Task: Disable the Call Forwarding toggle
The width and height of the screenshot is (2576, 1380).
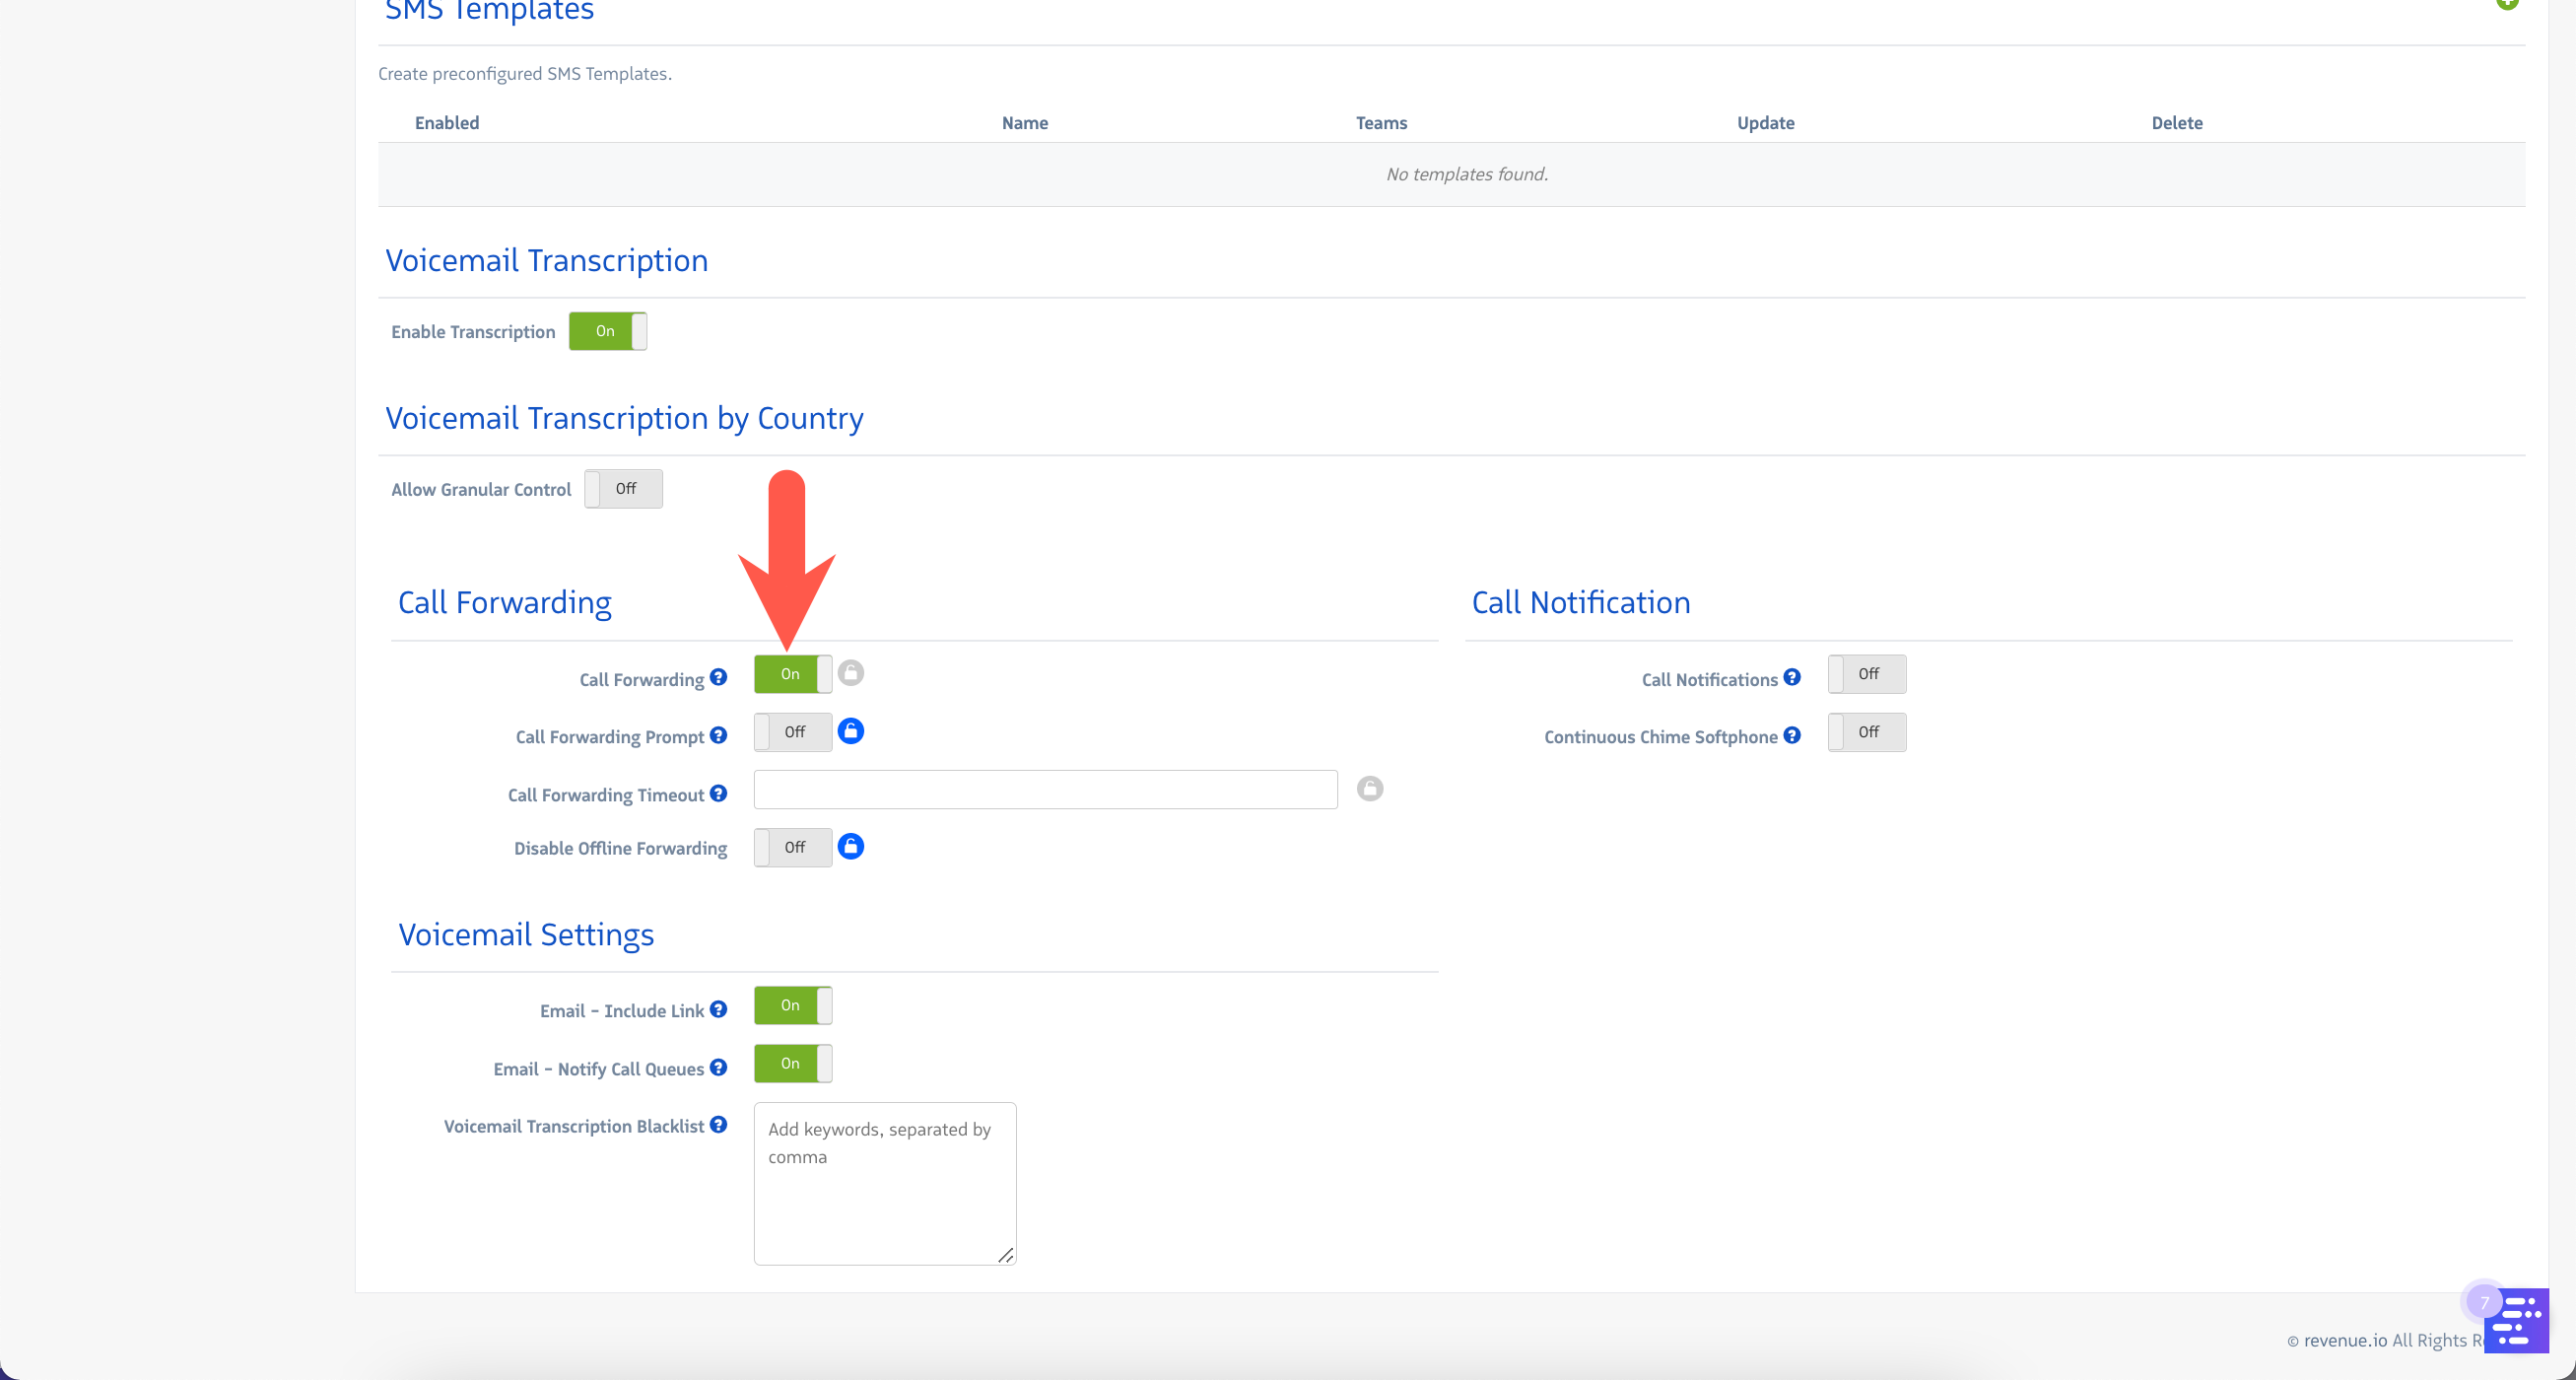Action: [x=792, y=674]
